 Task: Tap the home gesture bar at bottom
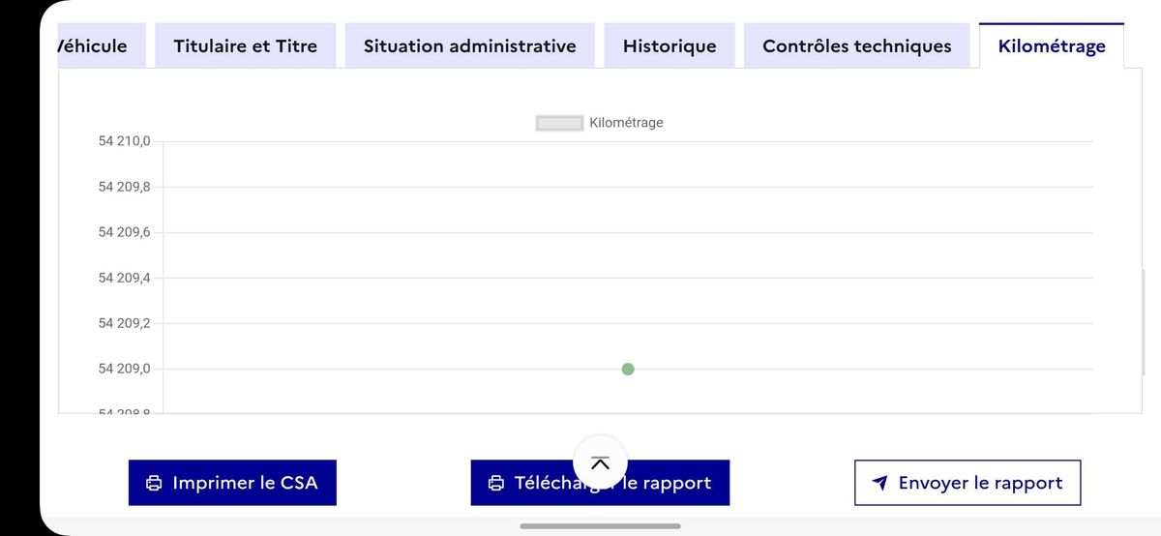coord(600,526)
